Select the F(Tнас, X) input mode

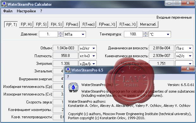[127, 24]
